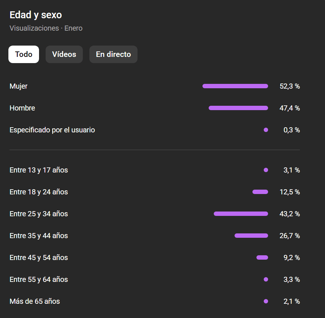Switch to the En directo filter tab

113,54
